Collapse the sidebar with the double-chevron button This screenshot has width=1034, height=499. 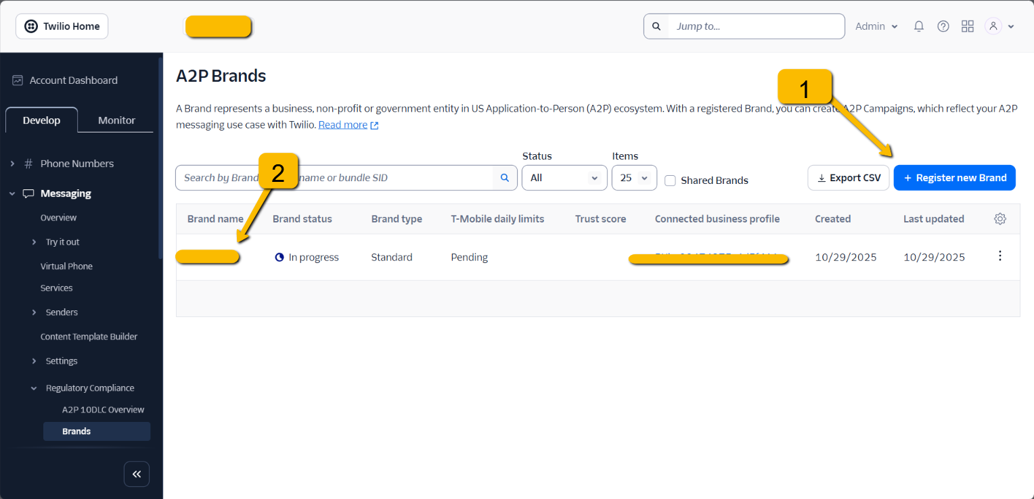click(x=137, y=474)
